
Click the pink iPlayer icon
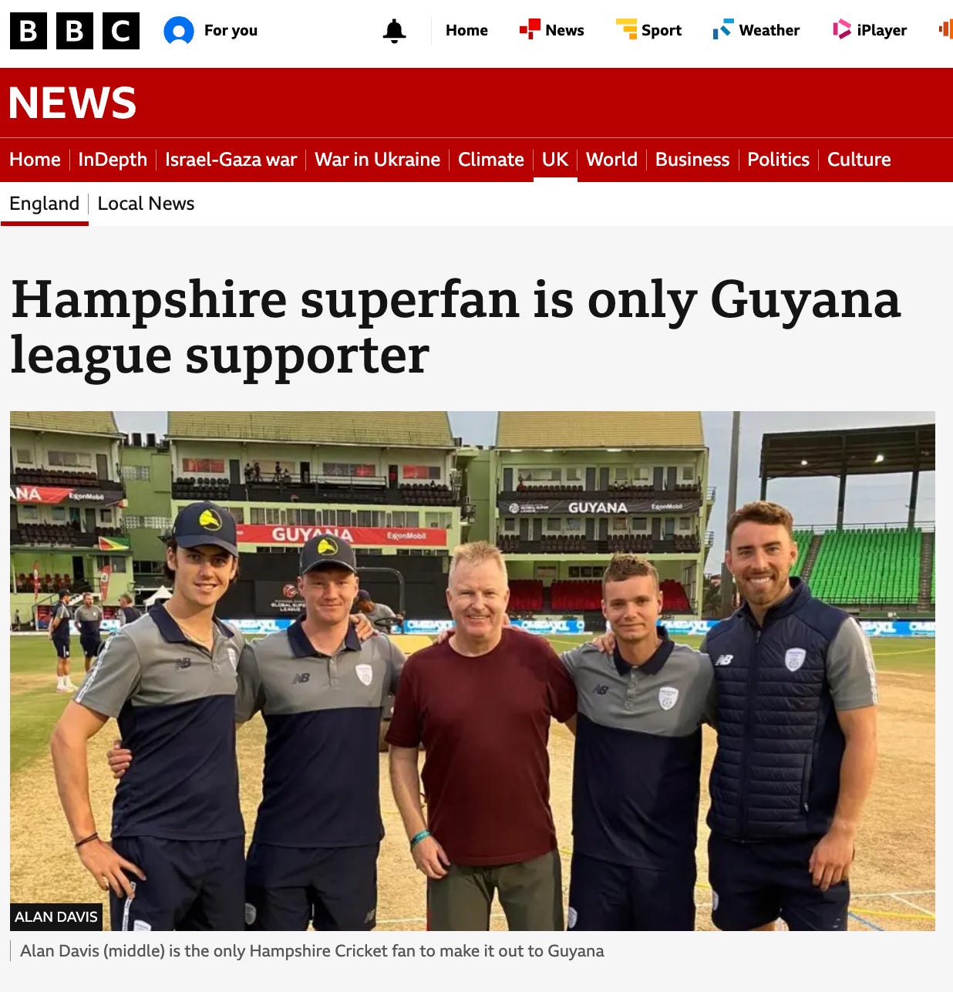(x=841, y=30)
